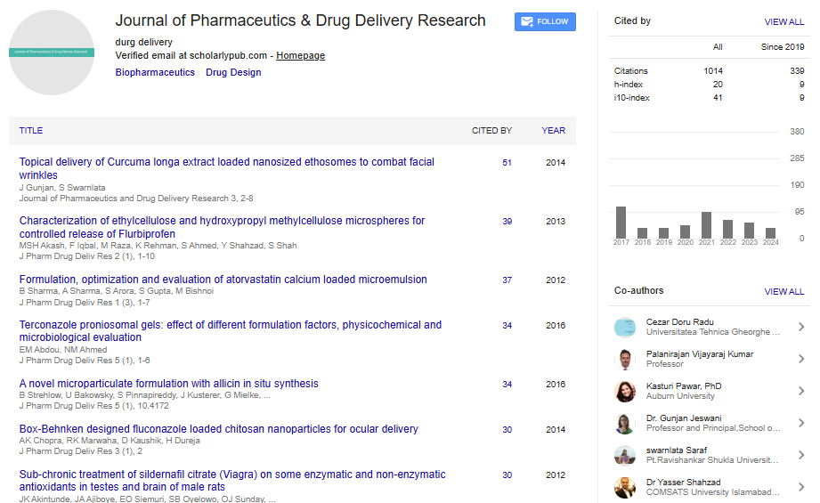Open the atorvastatin calcium microemulsion article
The width and height of the screenshot is (820, 503).
pos(223,280)
